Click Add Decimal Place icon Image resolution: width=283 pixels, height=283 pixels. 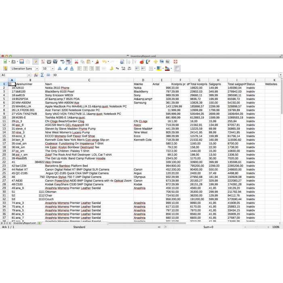tap(123, 69)
